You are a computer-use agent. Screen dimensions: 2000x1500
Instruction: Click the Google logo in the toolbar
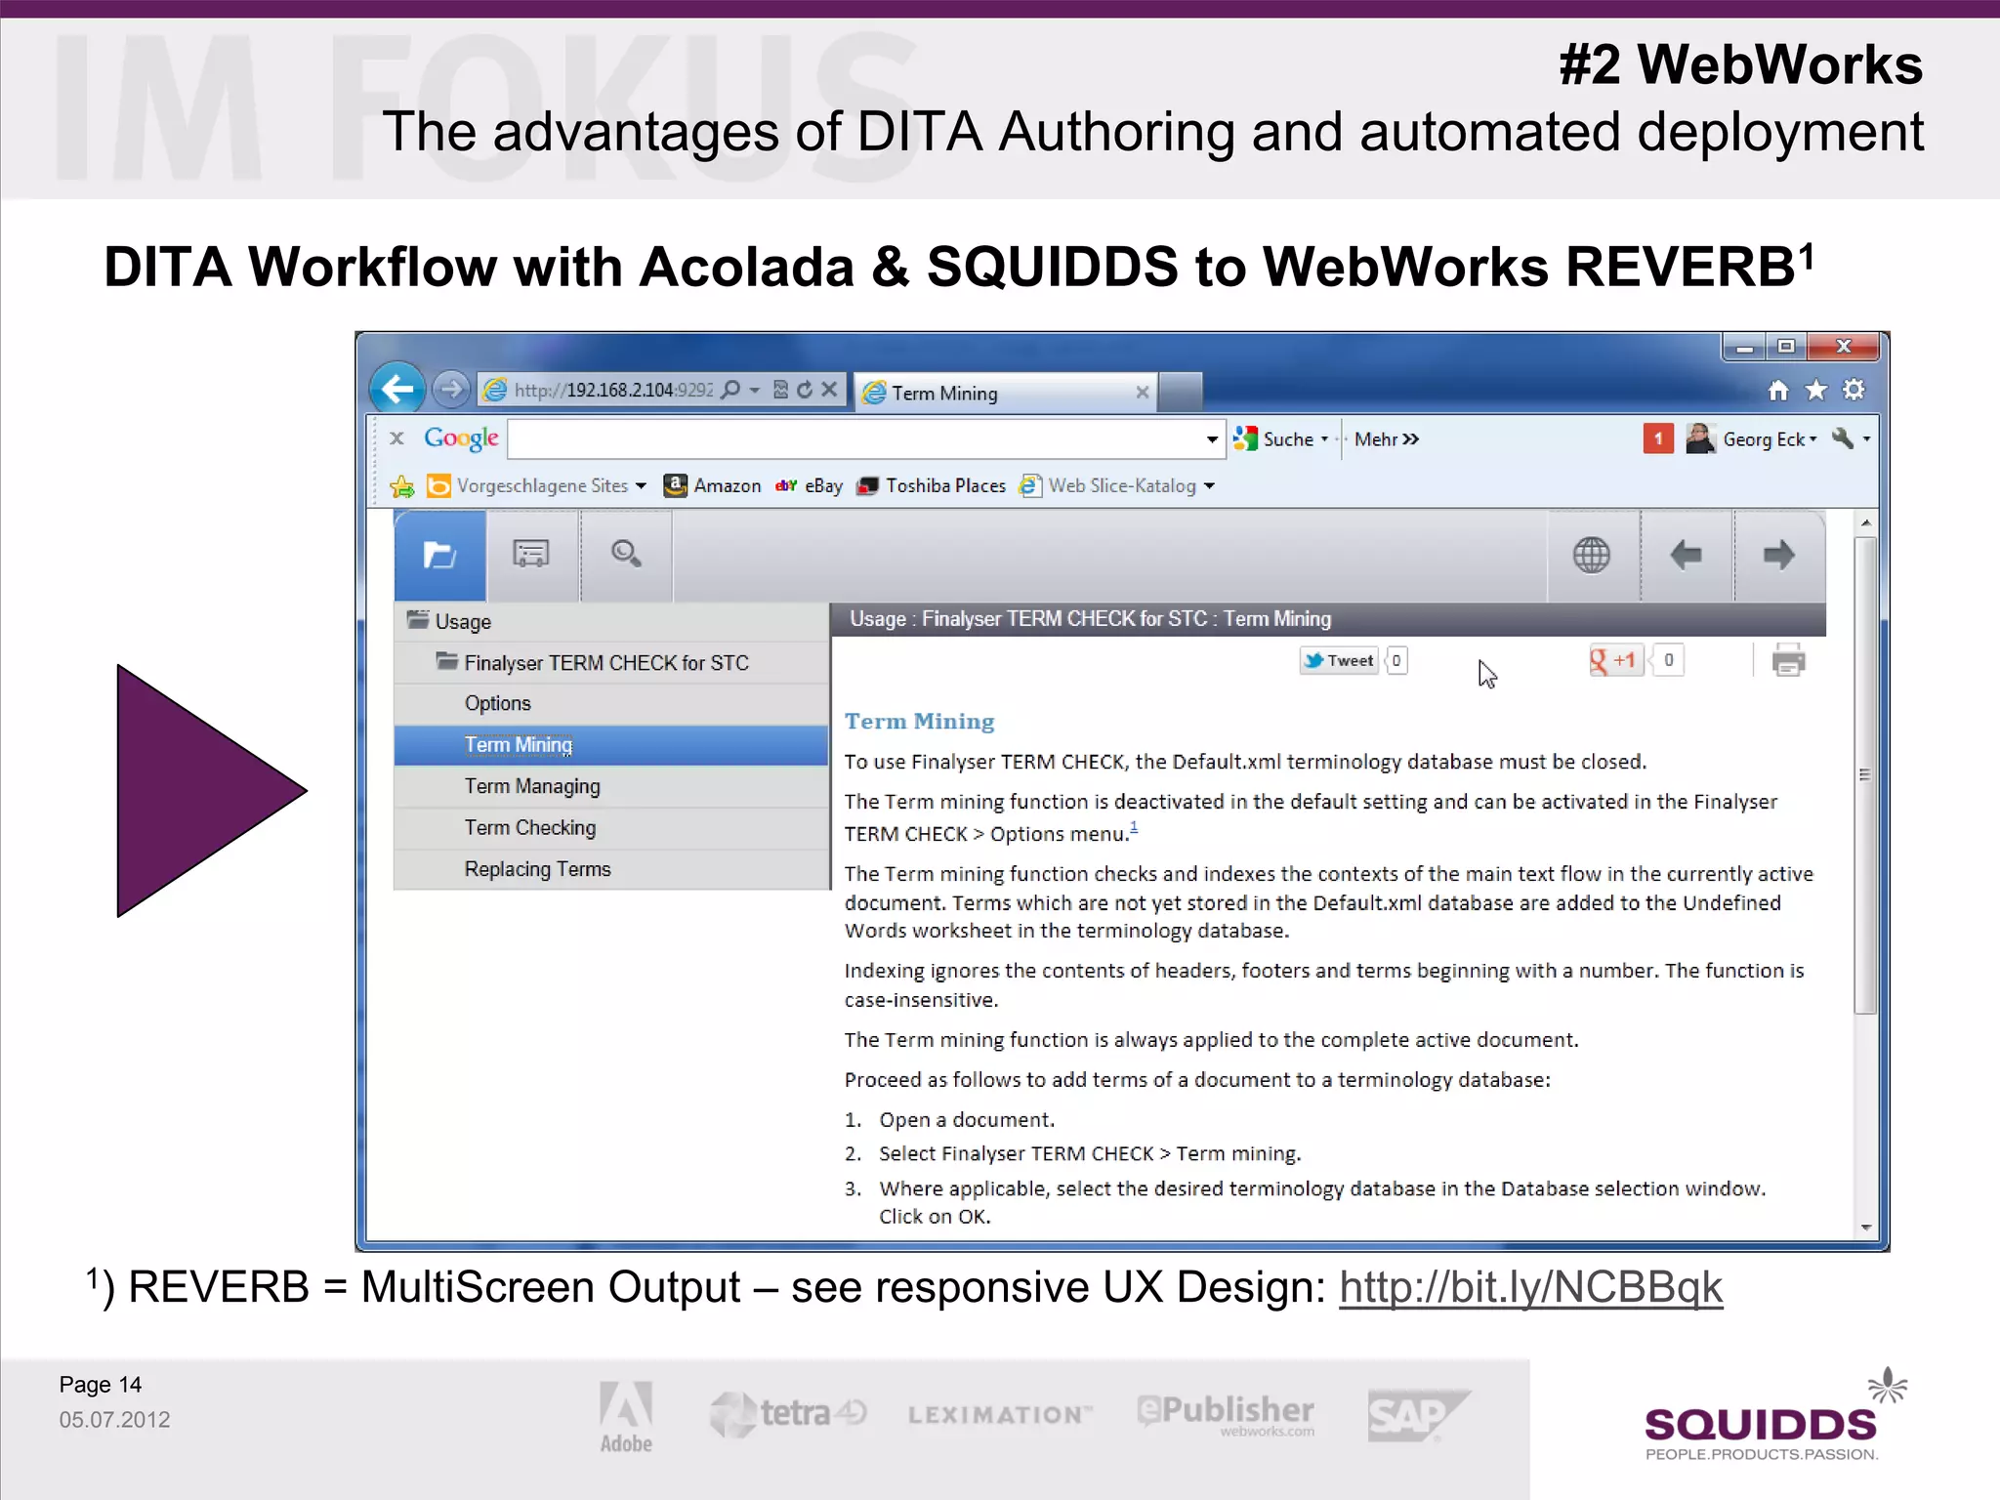click(x=461, y=438)
